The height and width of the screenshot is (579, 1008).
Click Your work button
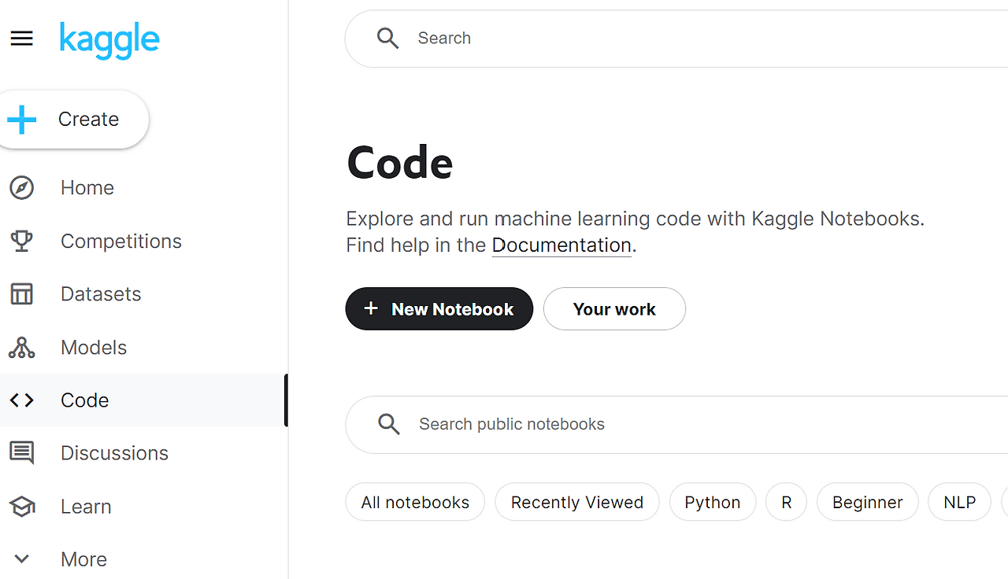614,308
